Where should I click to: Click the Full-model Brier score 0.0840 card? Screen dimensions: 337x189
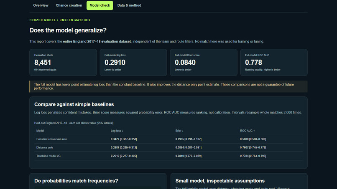(x=204, y=63)
